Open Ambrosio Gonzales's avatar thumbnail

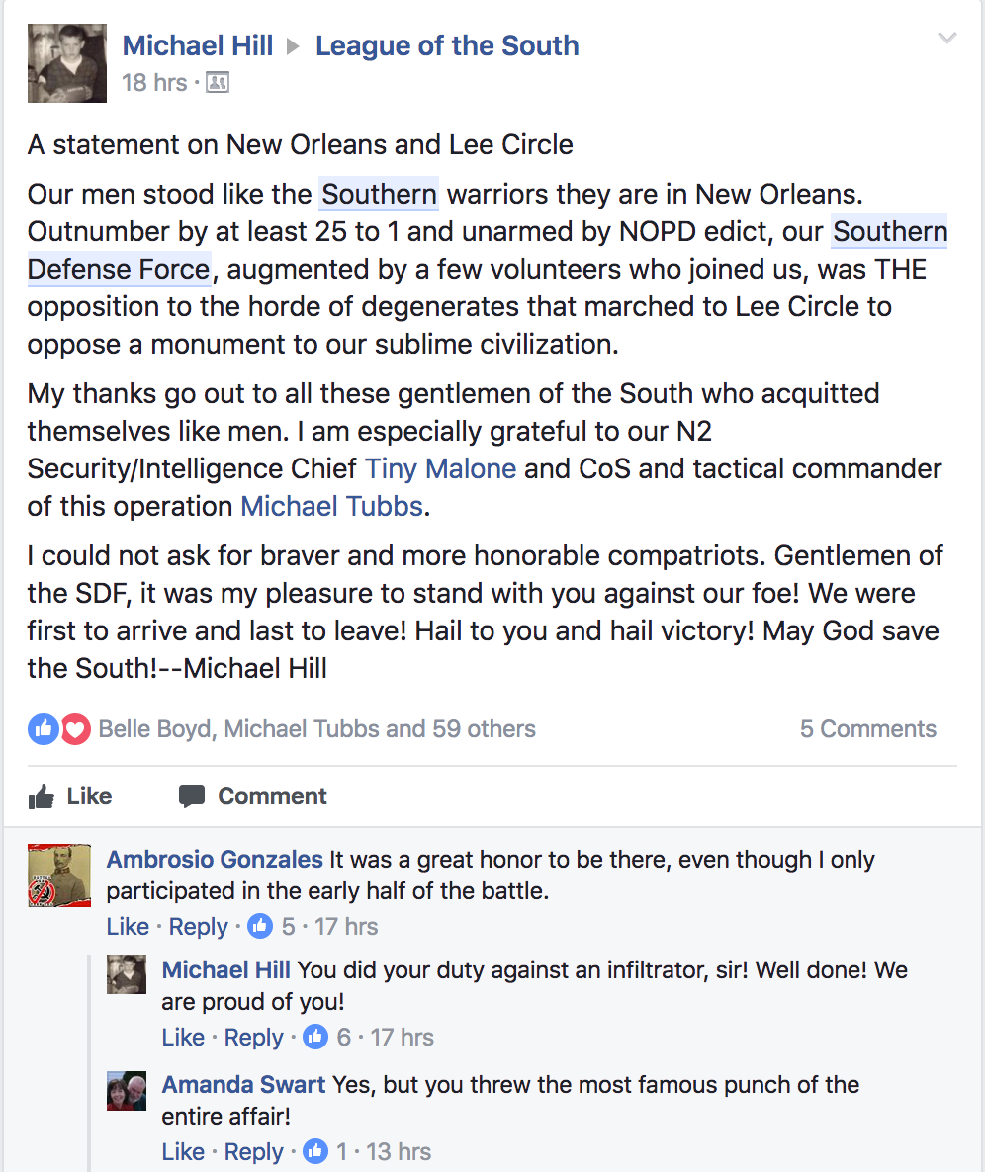coord(59,876)
